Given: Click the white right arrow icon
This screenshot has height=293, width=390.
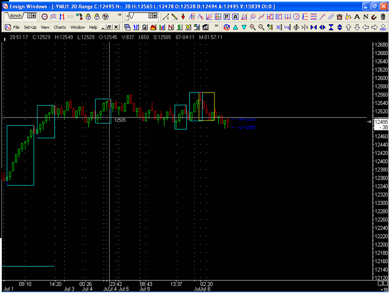Looking at the screenshot, I should pos(374,27).
